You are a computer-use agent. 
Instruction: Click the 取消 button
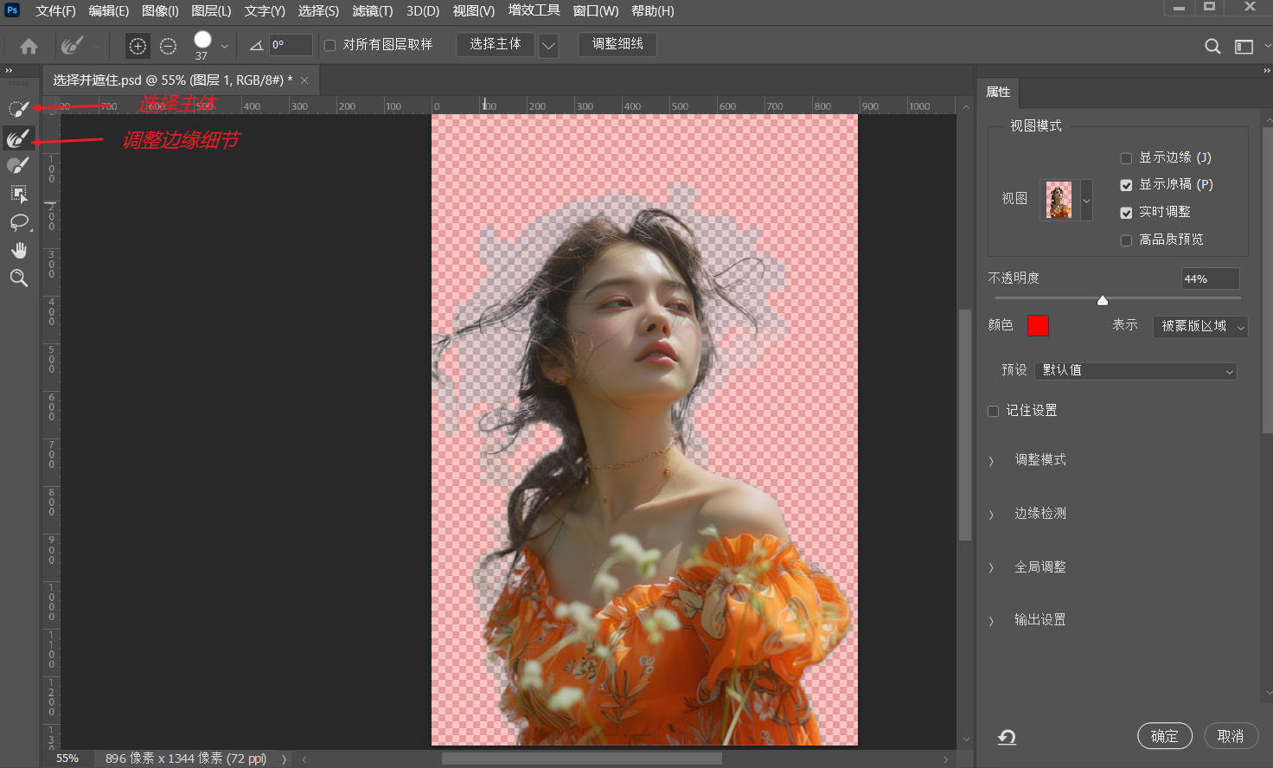click(x=1230, y=736)
